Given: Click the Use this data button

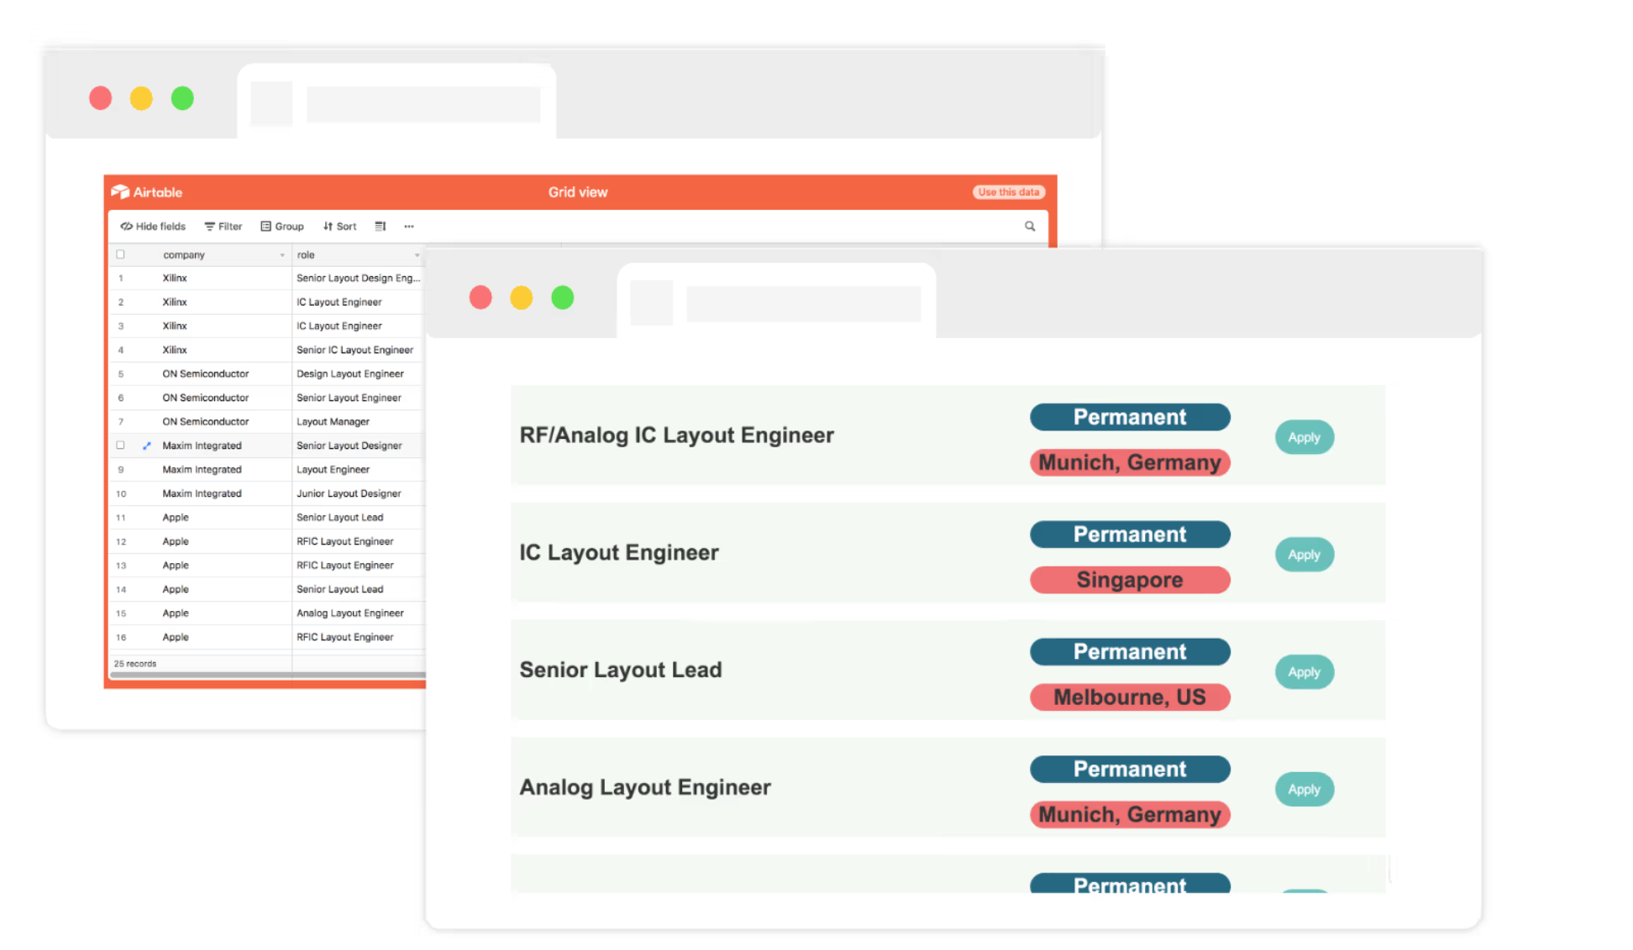Looking at the screenshot, I should pyautogui.click(x=1008, y=192).
